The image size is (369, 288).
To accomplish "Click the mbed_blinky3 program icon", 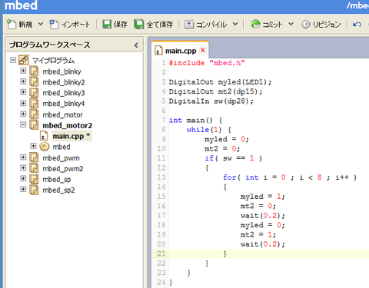I will [34, 92].
